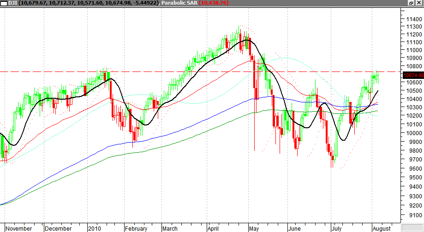This screenshot has height=232, width=424.
Task: Click the 11400 price axis label
Action: click(414, 19)
